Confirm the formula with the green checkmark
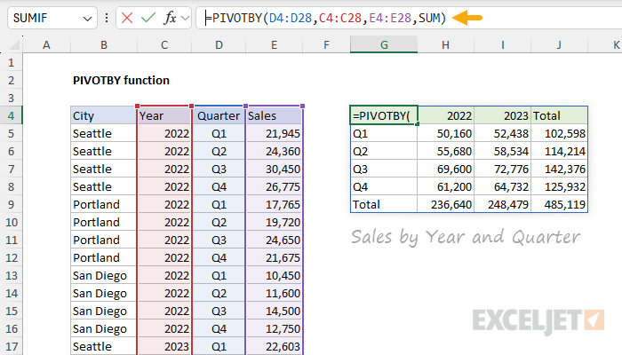 click(148, 18)
